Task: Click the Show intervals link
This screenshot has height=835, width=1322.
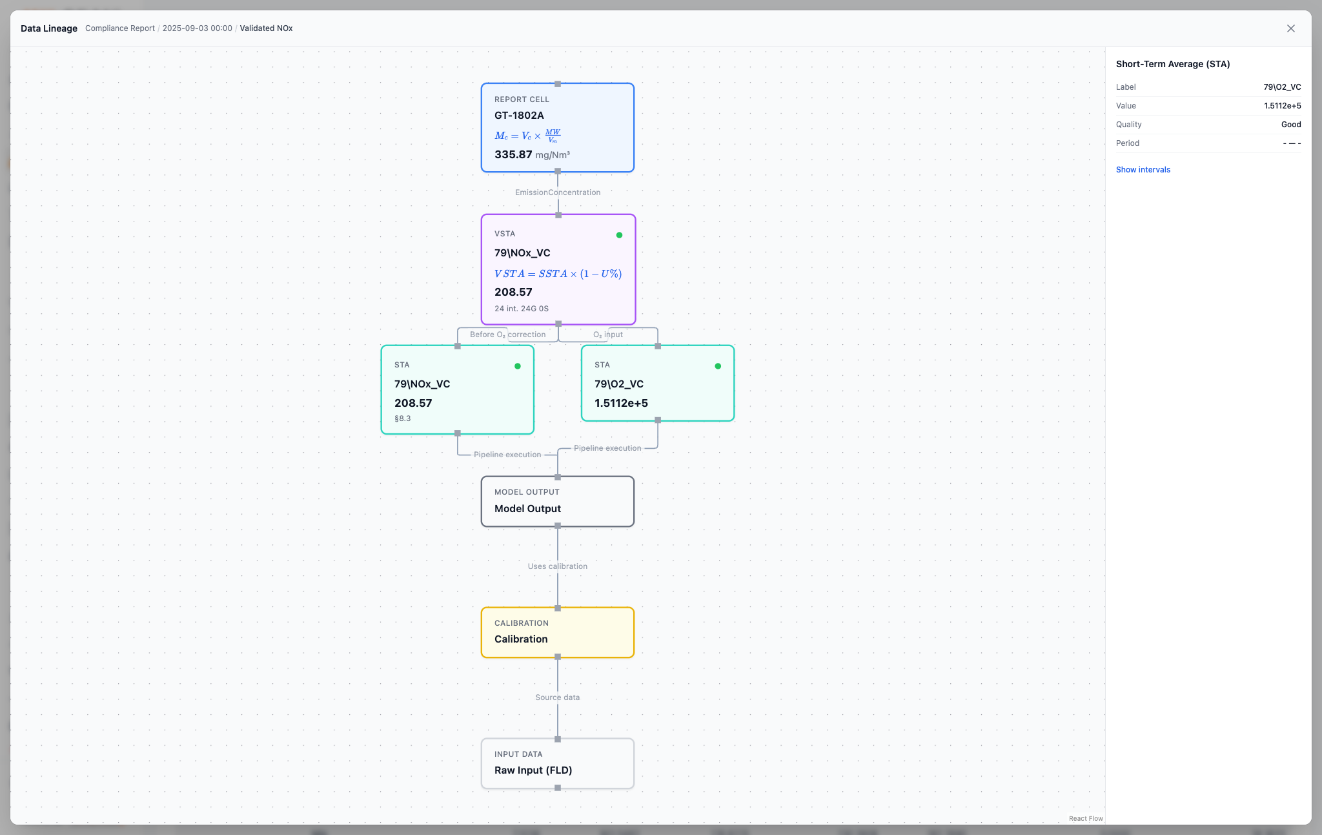Action: 1143,170
